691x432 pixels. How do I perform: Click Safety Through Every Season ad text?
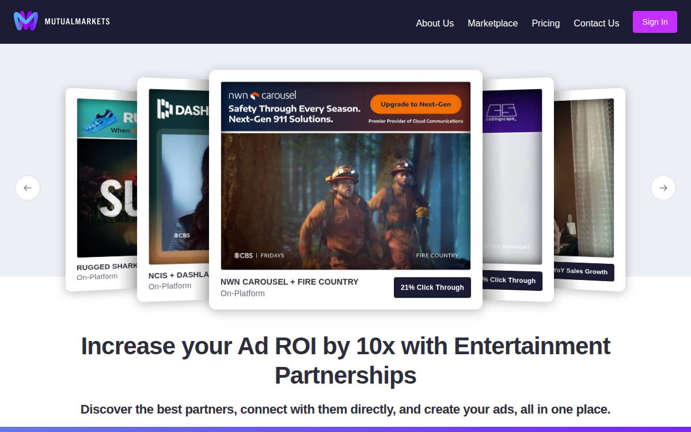tap(294, 114)
